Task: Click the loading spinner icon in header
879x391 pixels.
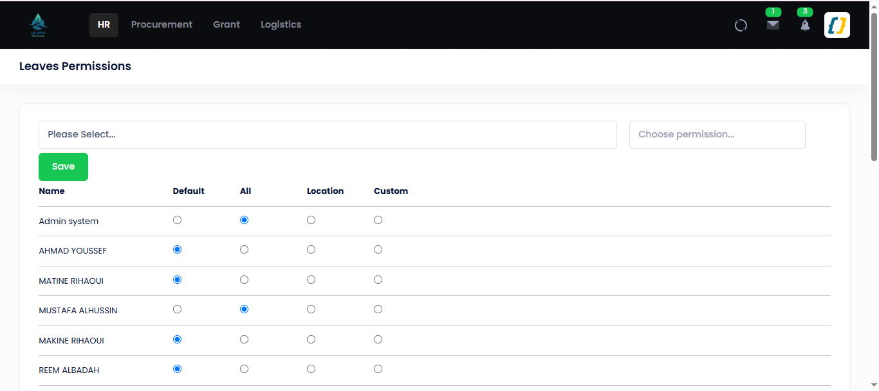Action: coord(741,25)
